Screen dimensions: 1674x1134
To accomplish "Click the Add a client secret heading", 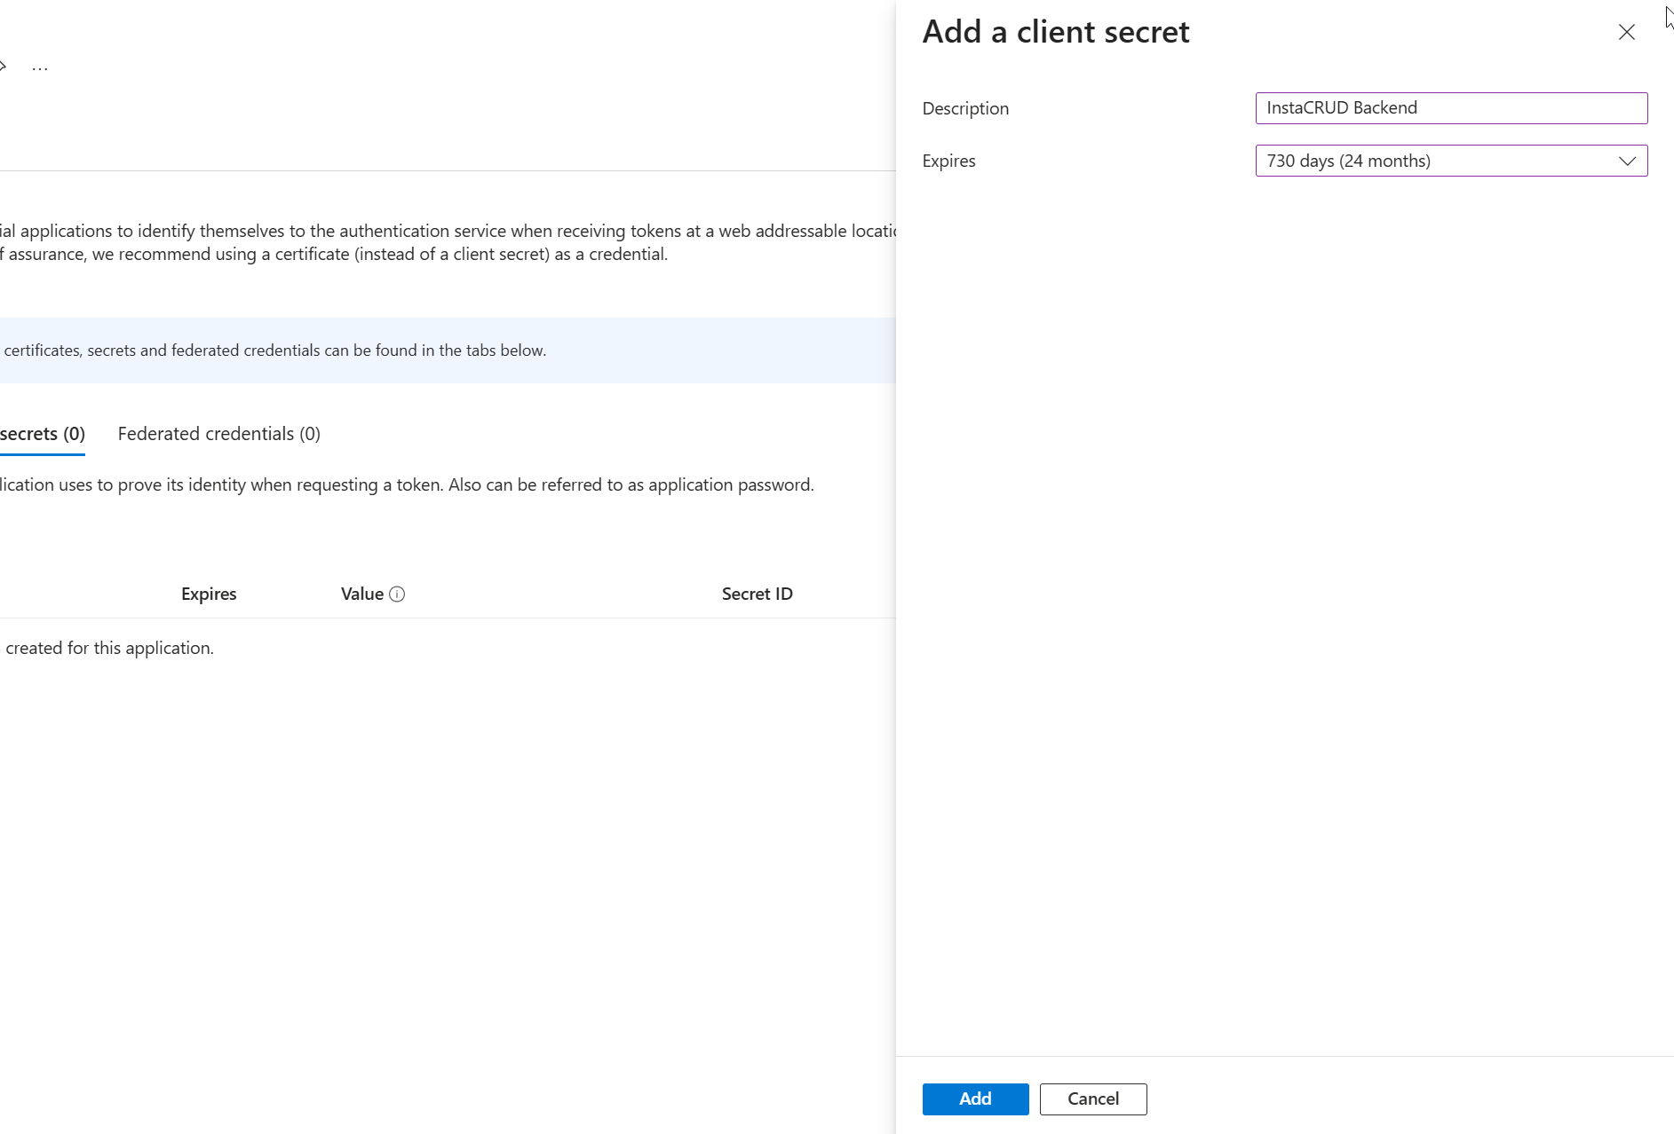I will click(1056, 31).
